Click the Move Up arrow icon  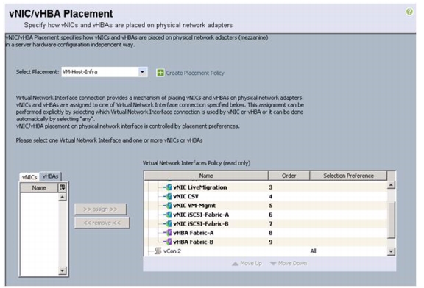236,264
